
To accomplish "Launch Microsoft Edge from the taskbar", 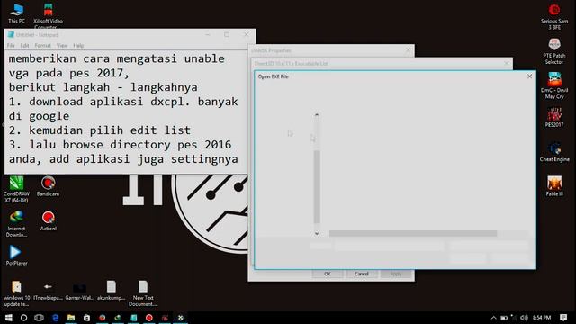I will tap(55, 318).
